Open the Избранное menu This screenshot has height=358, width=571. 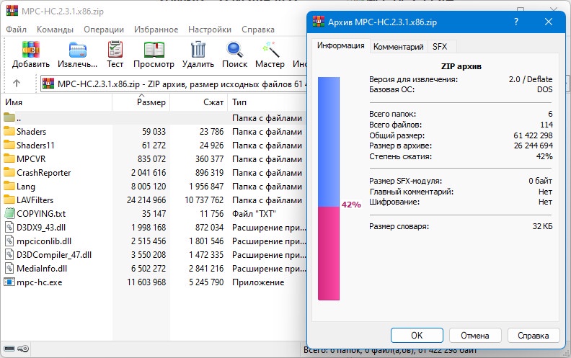(156, 30)
